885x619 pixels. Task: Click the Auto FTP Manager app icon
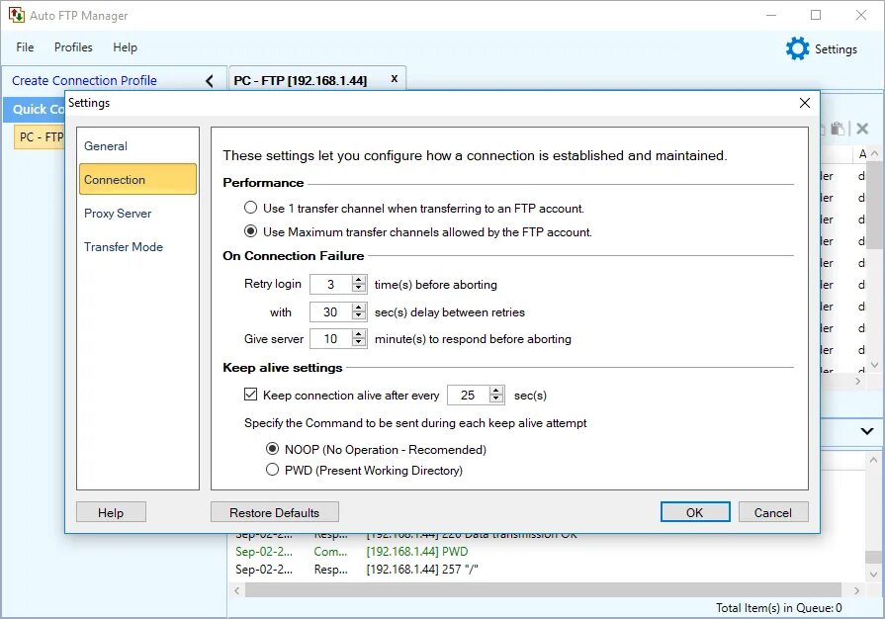[17, 15]
